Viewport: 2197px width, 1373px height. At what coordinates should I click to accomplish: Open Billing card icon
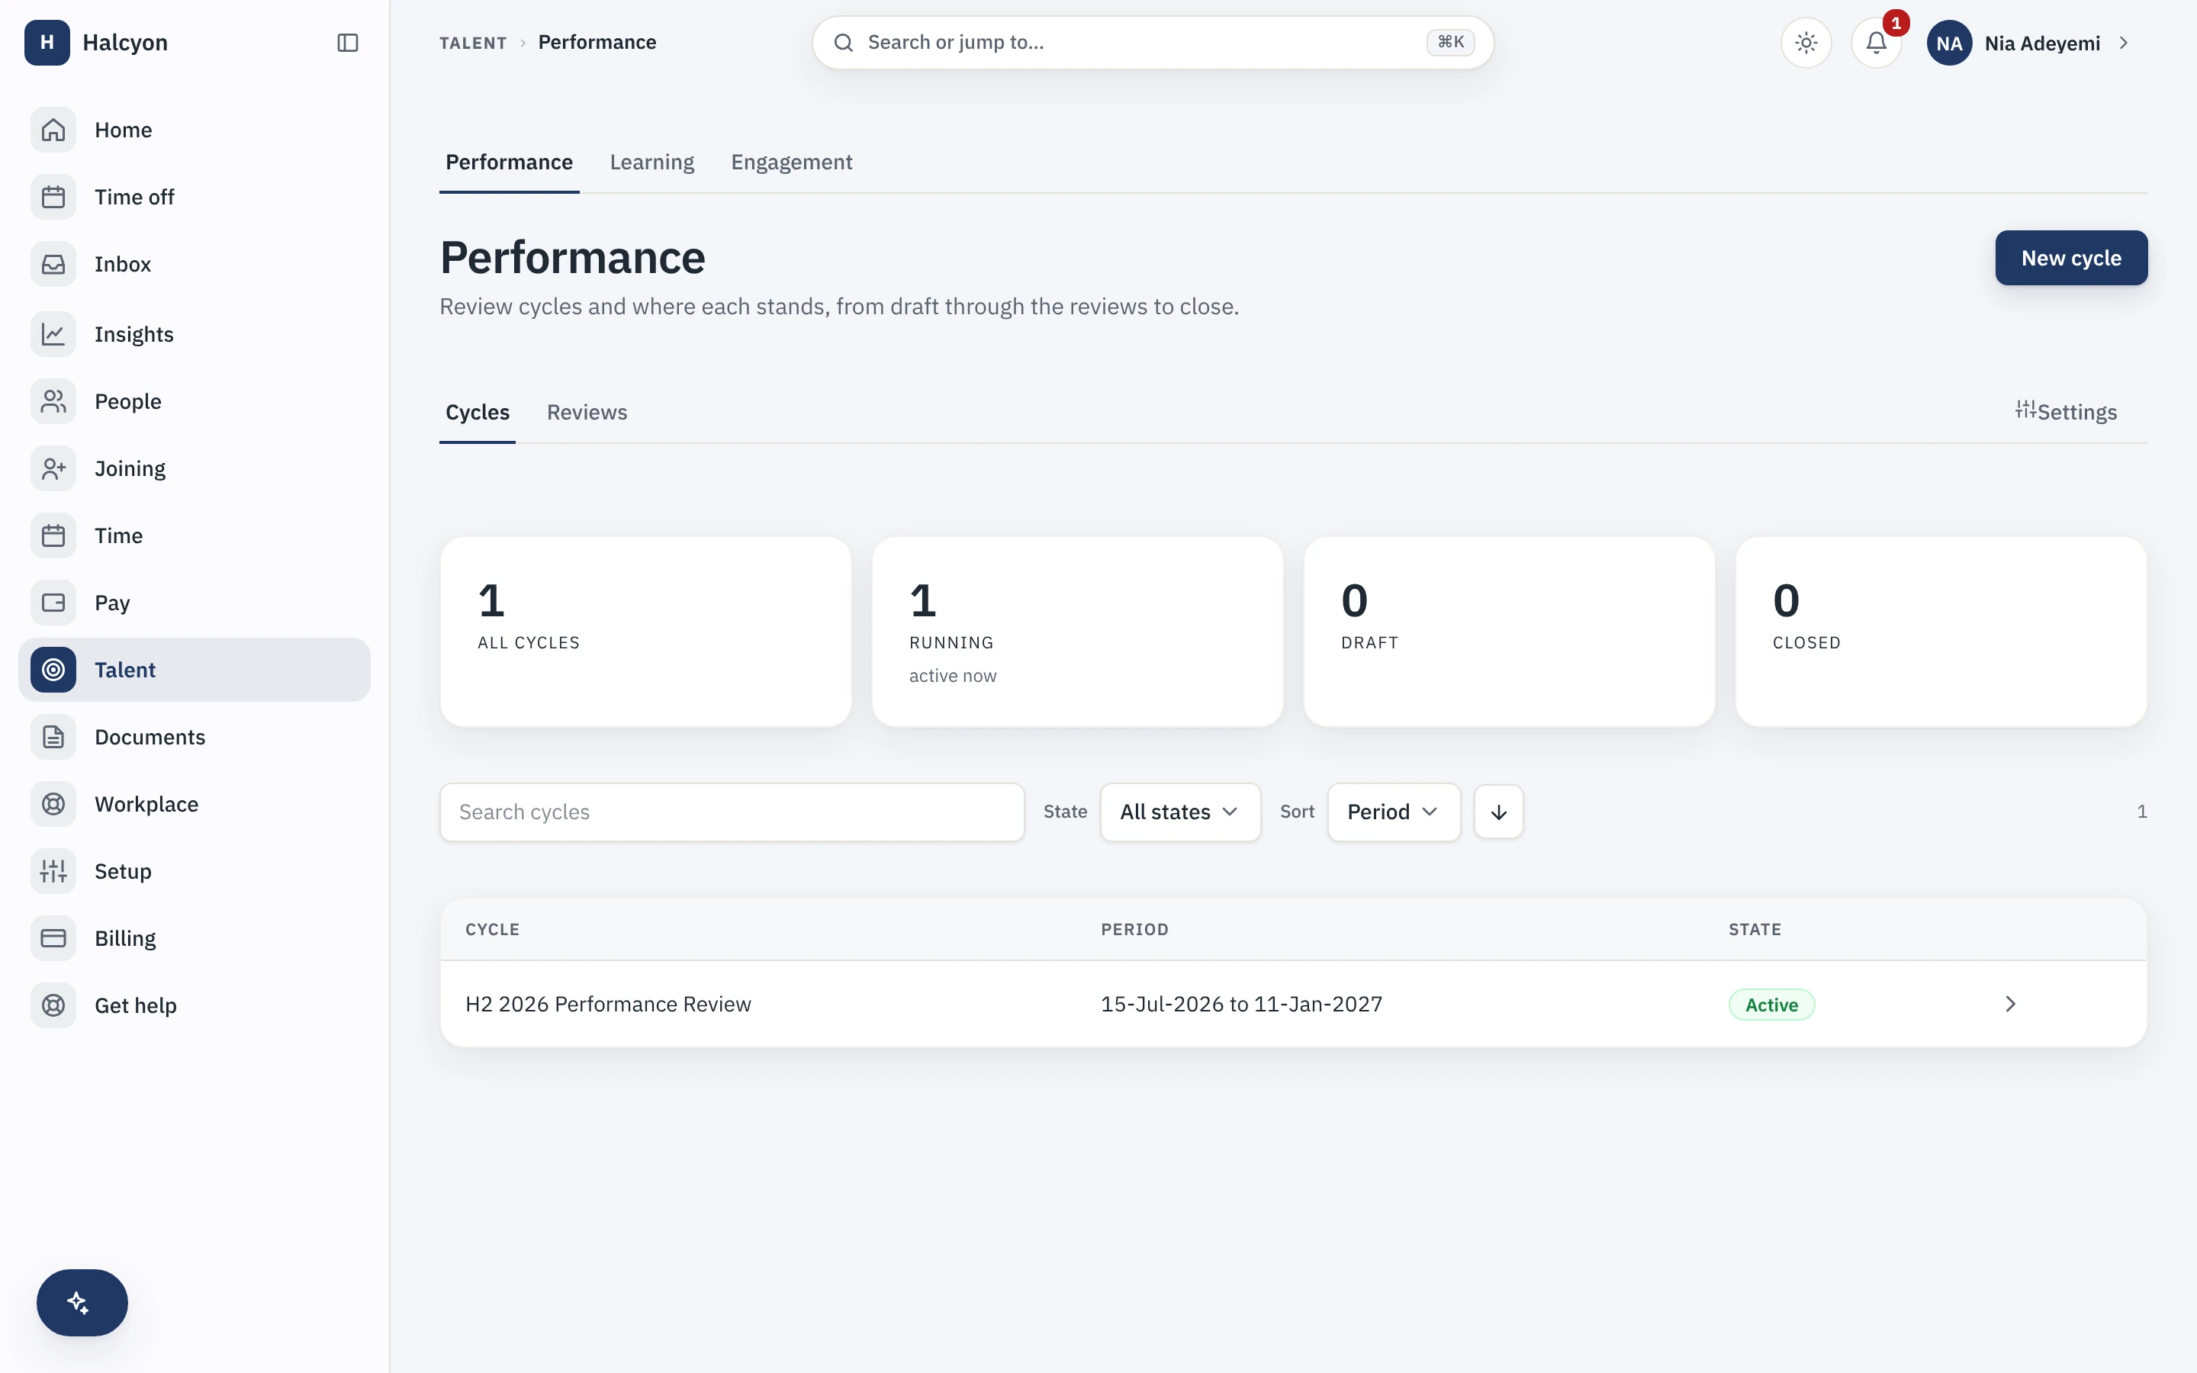(53, 939)
